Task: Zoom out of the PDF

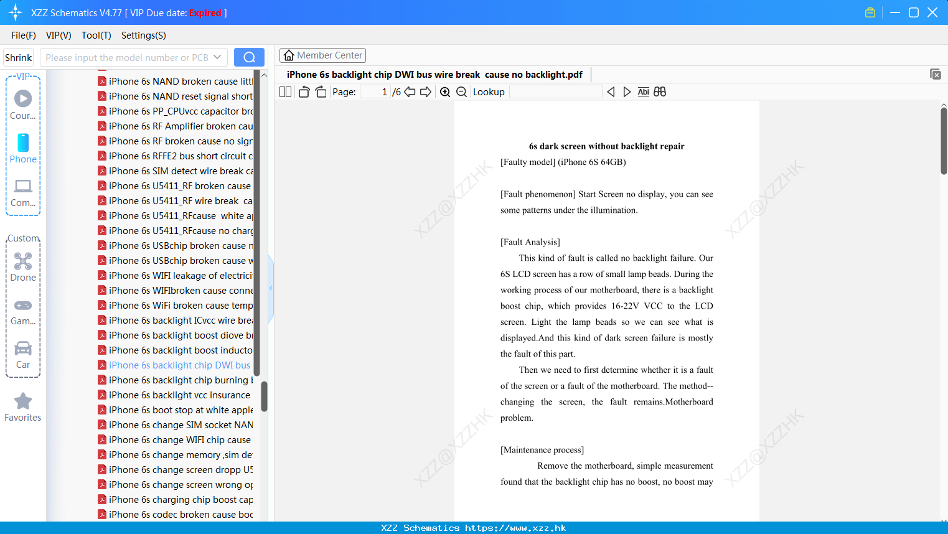Action: coord(461,92)
